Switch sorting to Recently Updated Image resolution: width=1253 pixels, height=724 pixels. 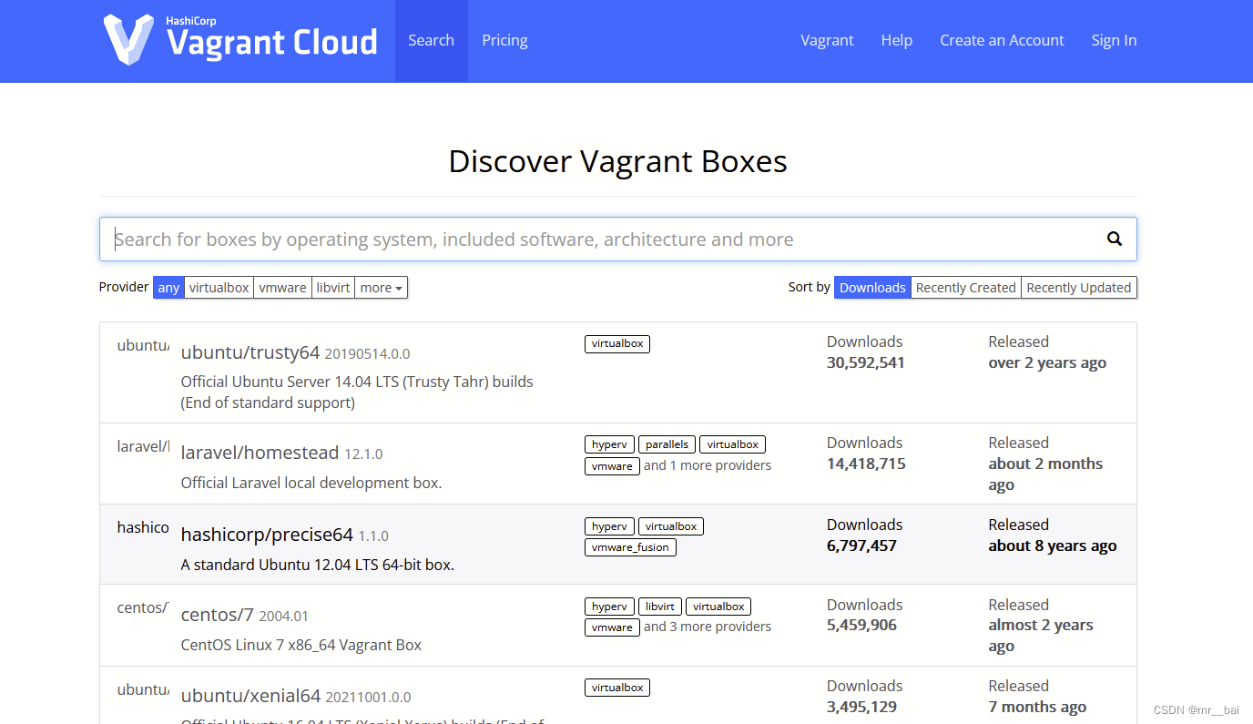point(1078,287)
